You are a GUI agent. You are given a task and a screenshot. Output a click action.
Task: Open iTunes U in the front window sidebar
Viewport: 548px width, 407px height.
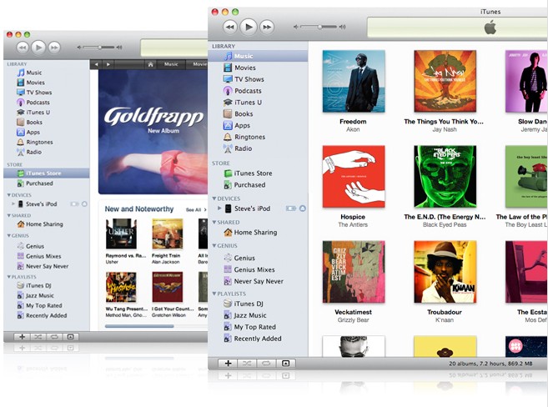pos(258,102)
